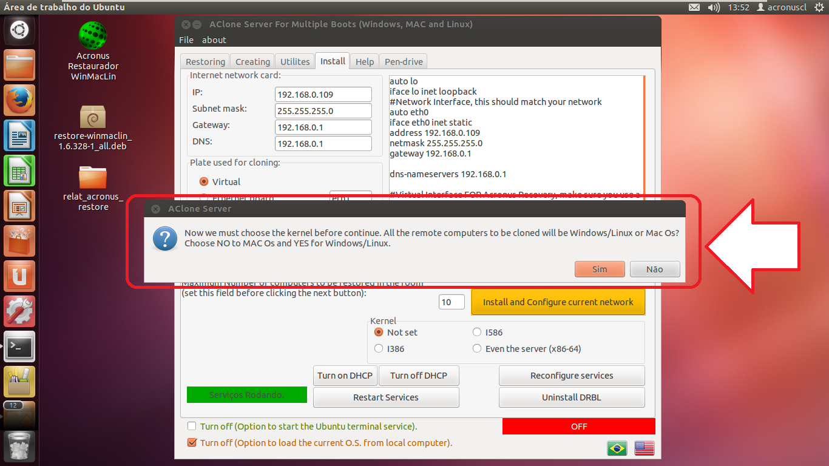Click the Install tab

coord(333,61)
